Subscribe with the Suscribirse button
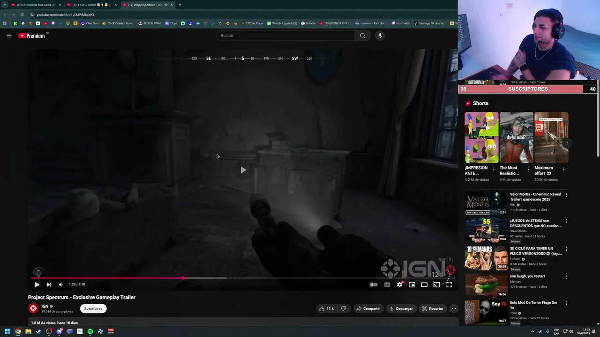 coord(93,308)
